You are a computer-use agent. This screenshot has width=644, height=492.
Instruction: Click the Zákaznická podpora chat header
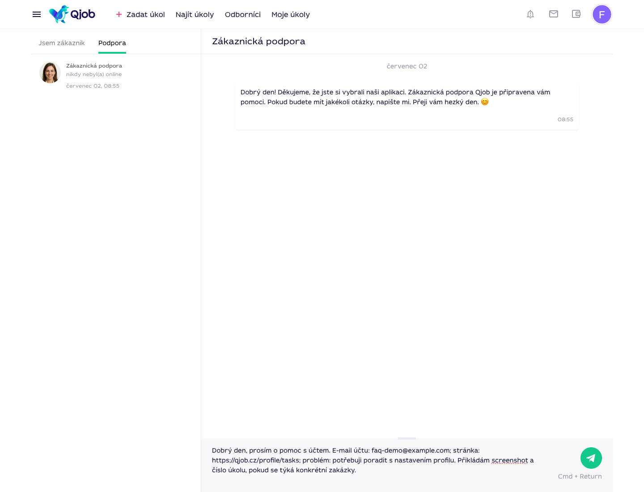coord(258,41)
